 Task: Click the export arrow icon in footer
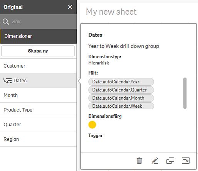click(186, 161)
